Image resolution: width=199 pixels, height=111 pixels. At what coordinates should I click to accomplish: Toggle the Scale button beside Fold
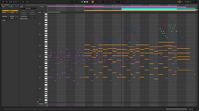click(44, 13)
